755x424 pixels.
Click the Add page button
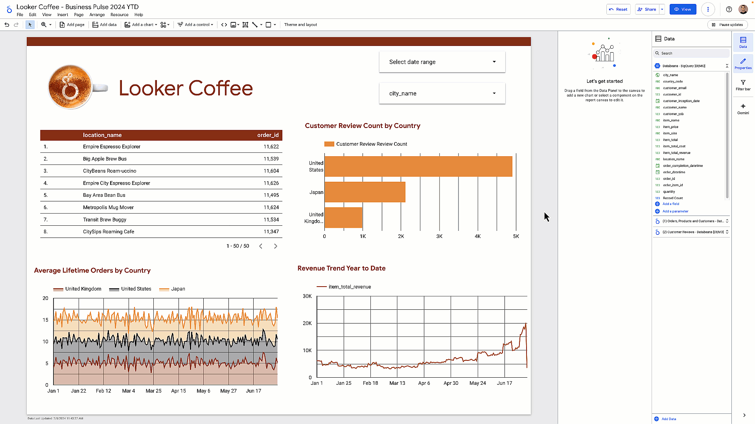pyautogui.click(x=72, y=25)
